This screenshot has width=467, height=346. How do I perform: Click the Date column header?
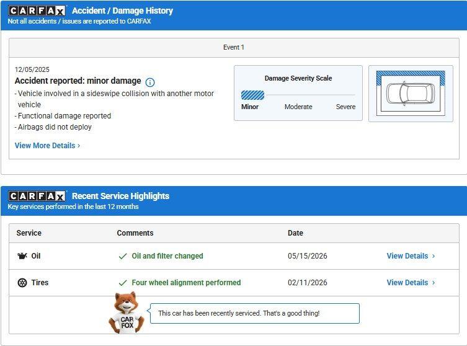pyautogui.click(x=295, y=233)
